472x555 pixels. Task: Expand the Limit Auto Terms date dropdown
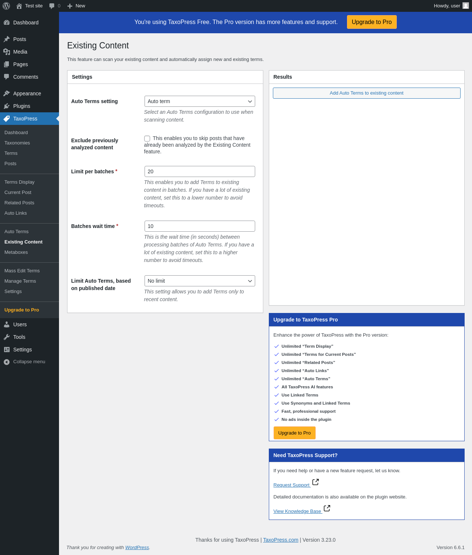(200, 281)
